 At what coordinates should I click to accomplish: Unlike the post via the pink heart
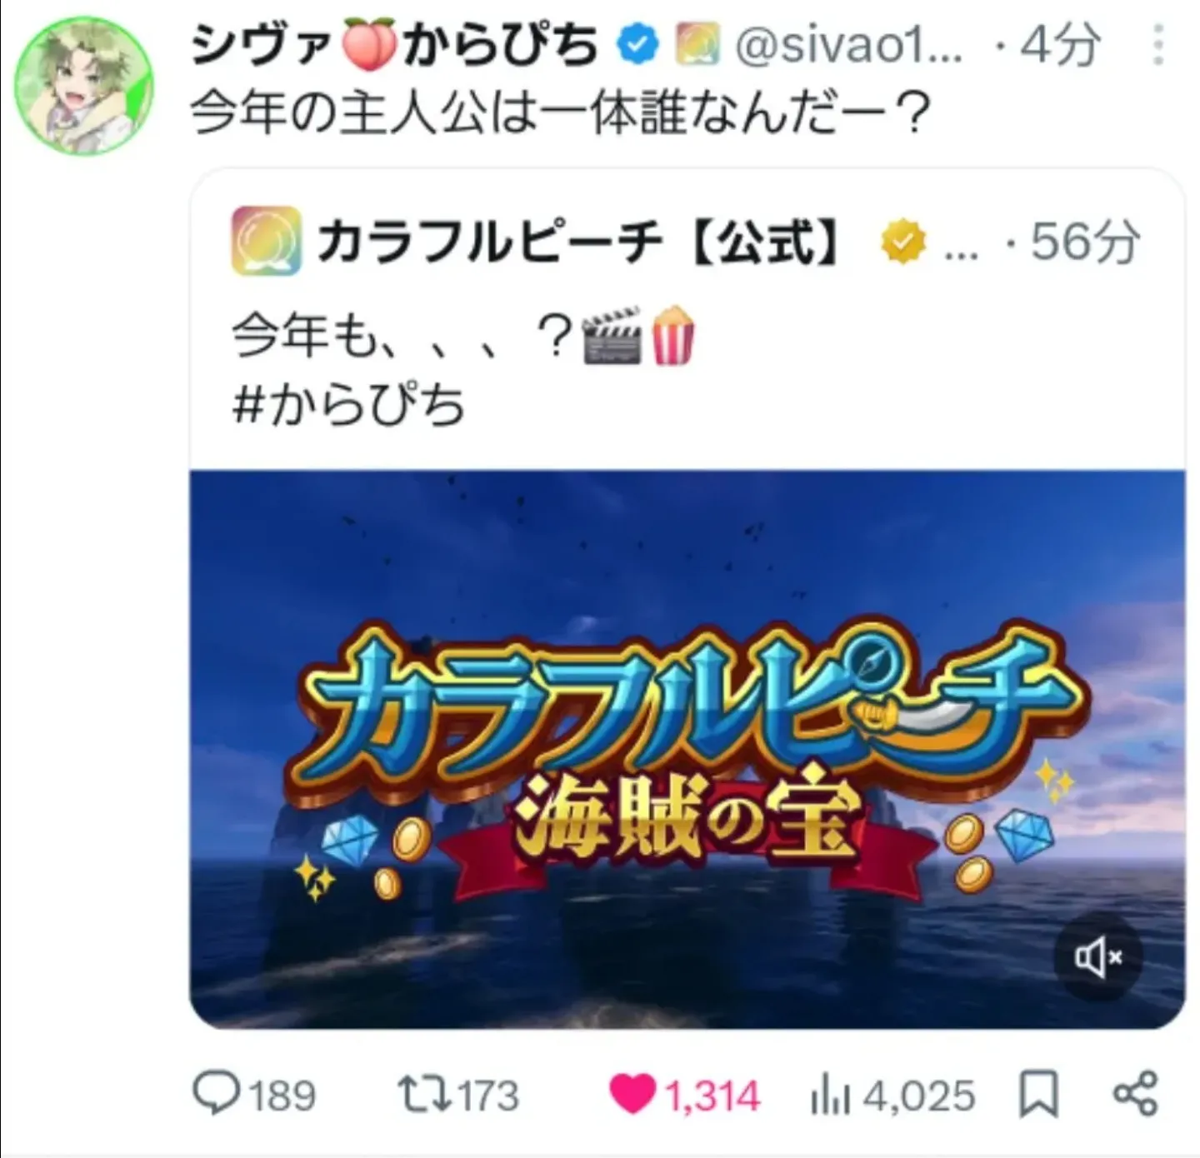[633, 1095]
